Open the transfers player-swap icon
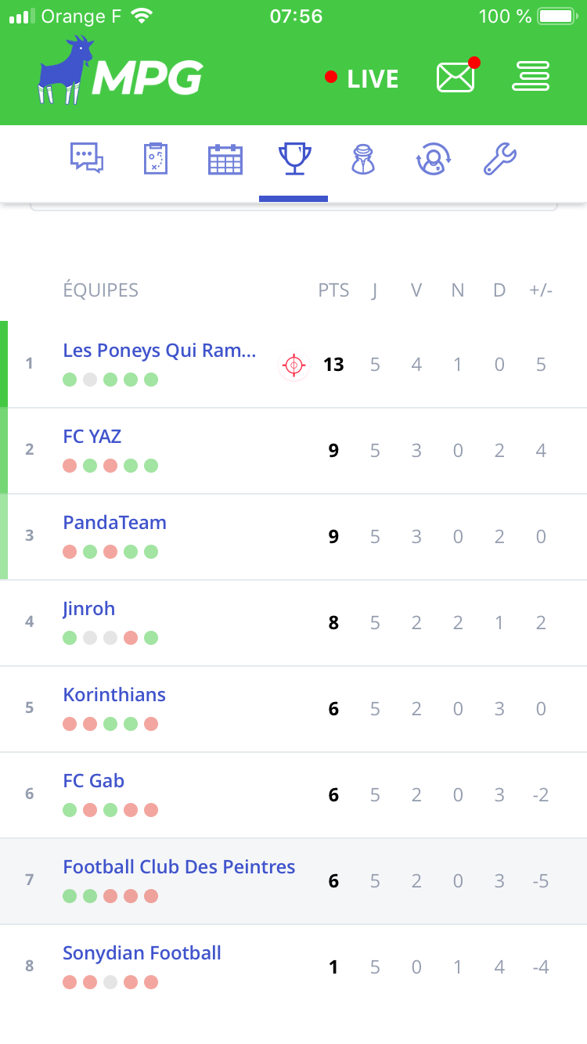Viewport: 587px width, 1044px height. 431,159
